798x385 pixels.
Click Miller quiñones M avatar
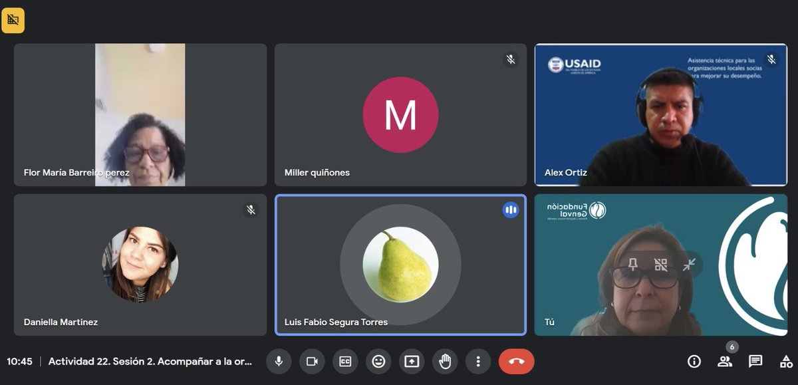coord(400,115)
